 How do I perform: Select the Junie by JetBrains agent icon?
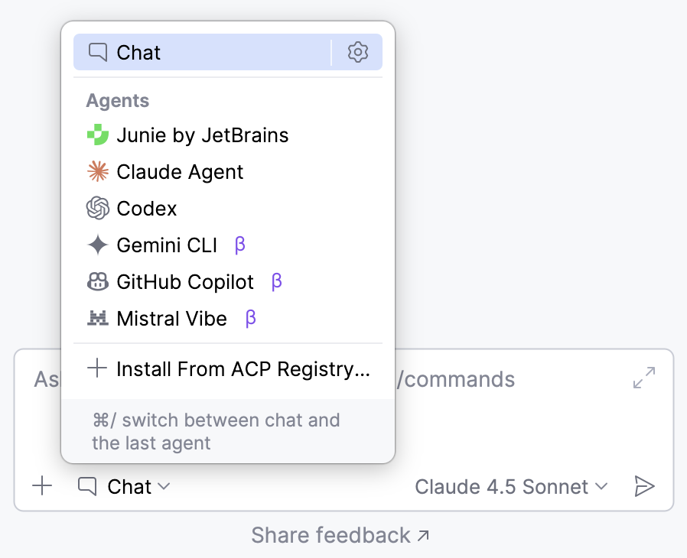[x=98, y=135]
